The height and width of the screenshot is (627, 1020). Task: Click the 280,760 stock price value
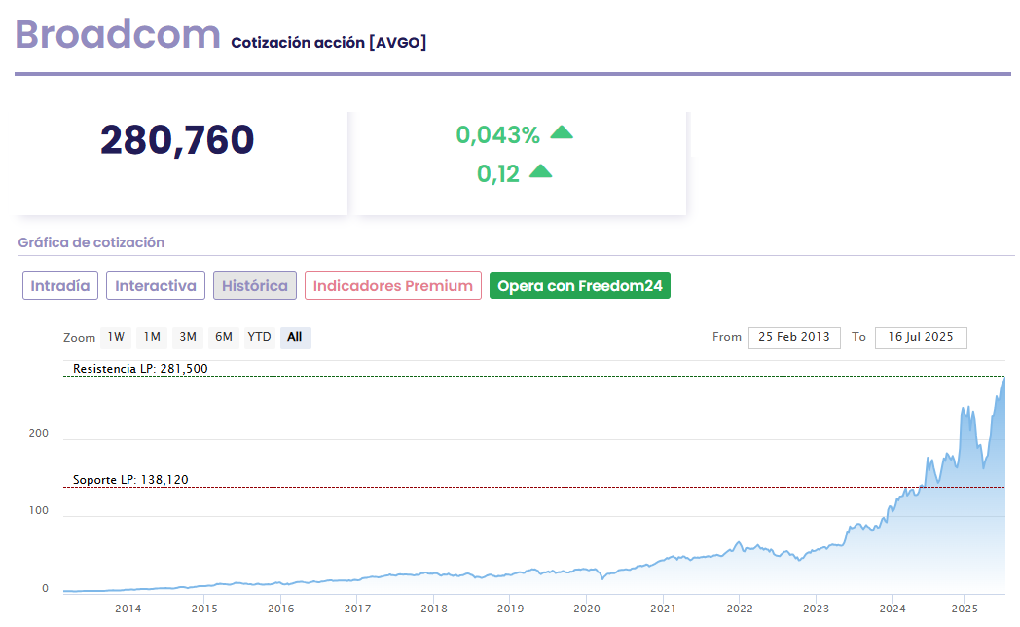[x=177, y=140]
